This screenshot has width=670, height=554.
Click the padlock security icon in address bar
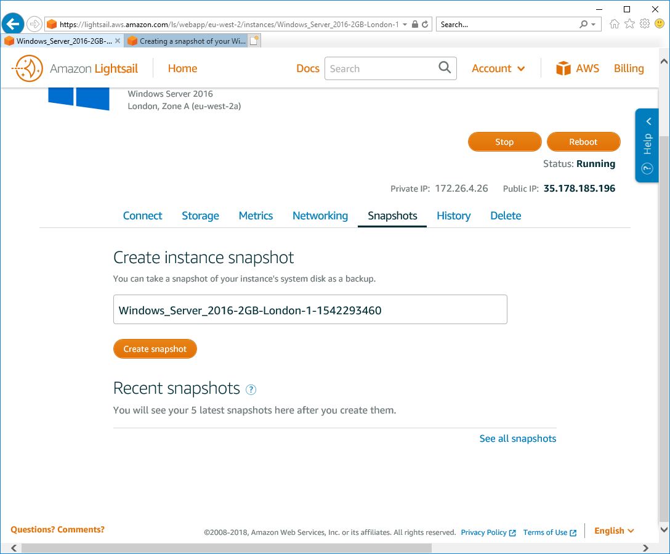pyautogui.click(x=414, y=25)
